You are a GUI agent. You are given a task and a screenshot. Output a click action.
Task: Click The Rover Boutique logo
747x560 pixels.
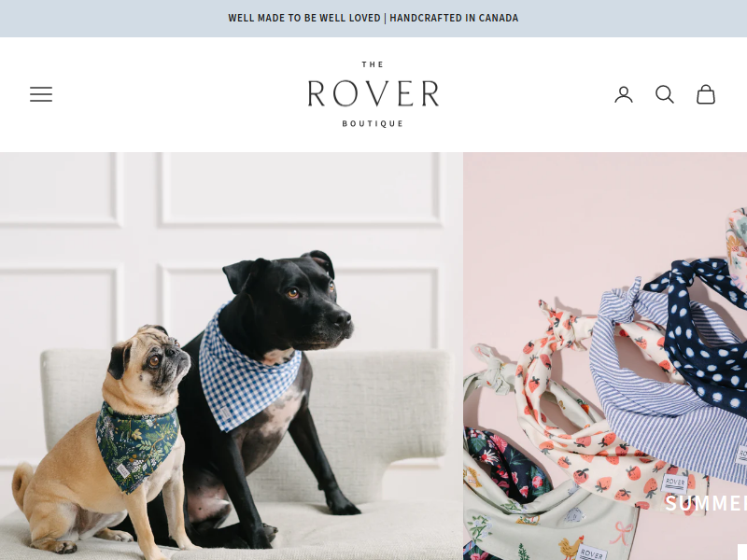[x=373, y=94]
